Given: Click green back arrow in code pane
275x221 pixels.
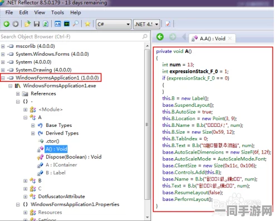Looking at the screenshot, I should pos(160,37).
